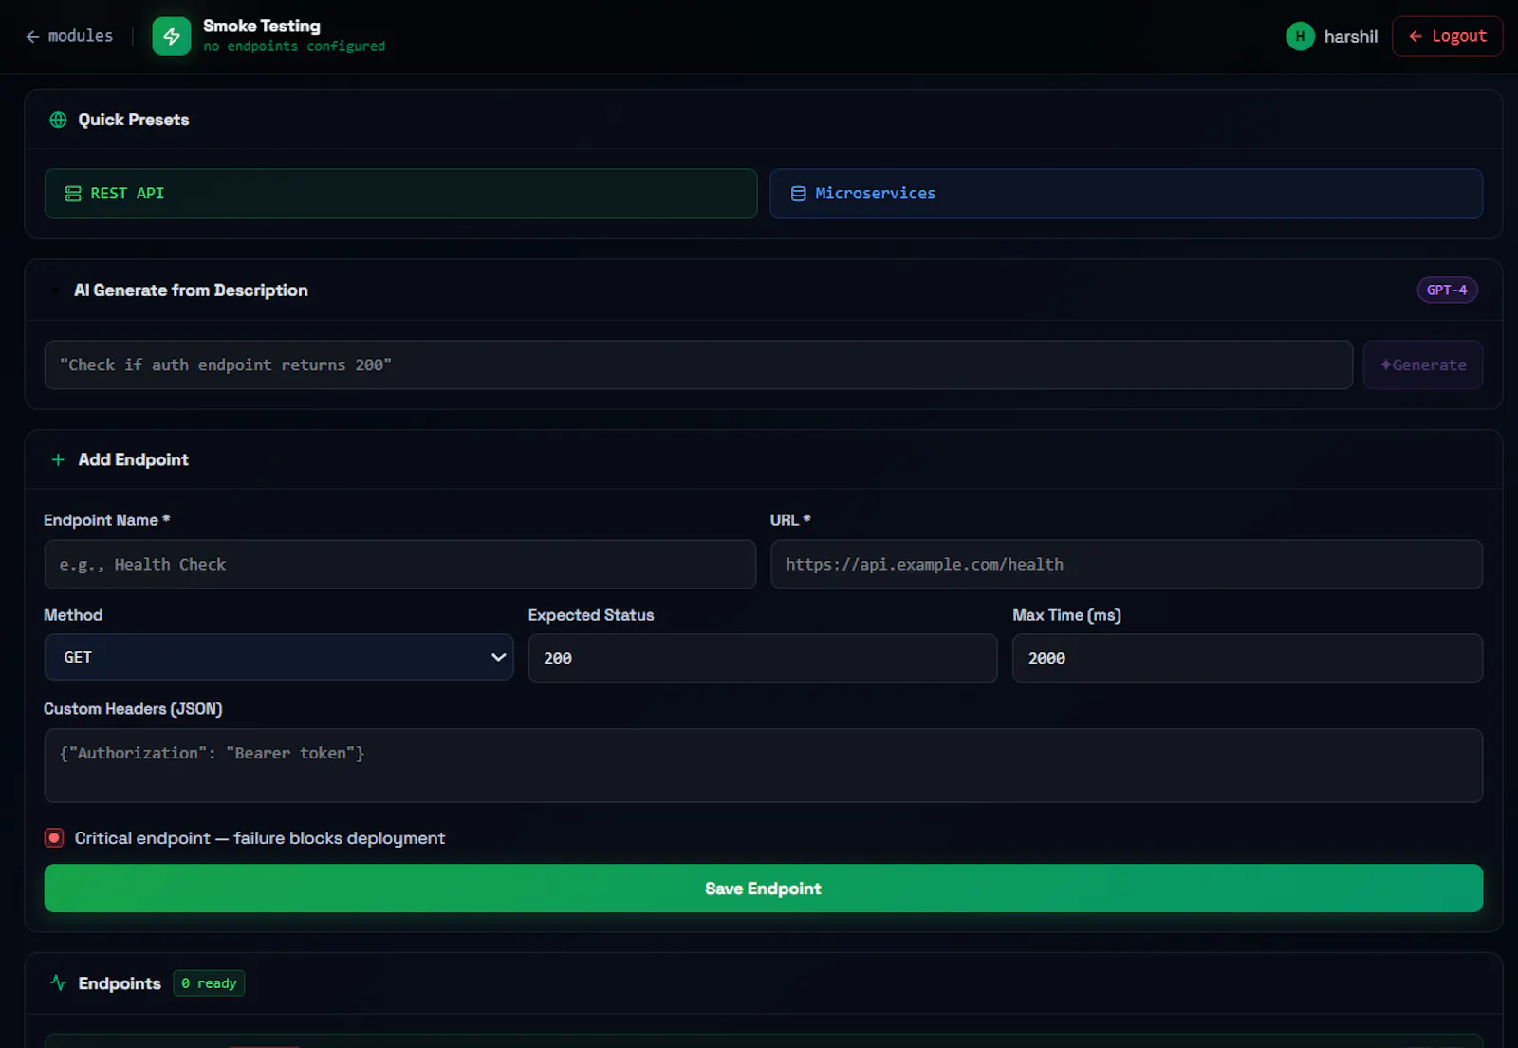Click the Endpoints heading
Image resolution: width=1518 pixels, height=1048 pixels.
tap(120, 983)
